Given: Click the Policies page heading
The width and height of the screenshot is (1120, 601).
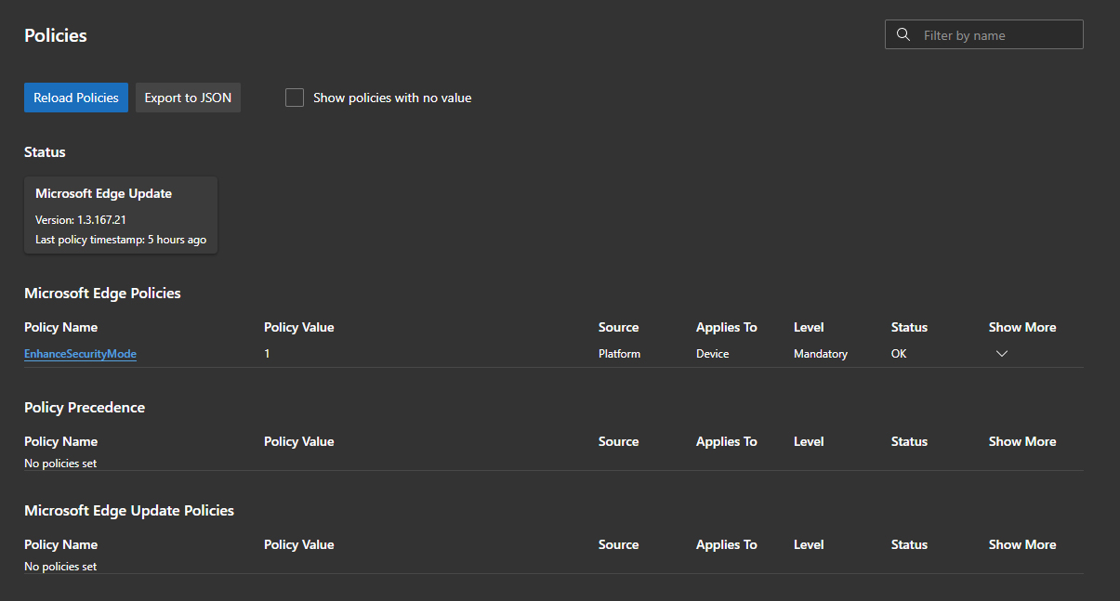Looking at the screenshot, I should [56, 35].
